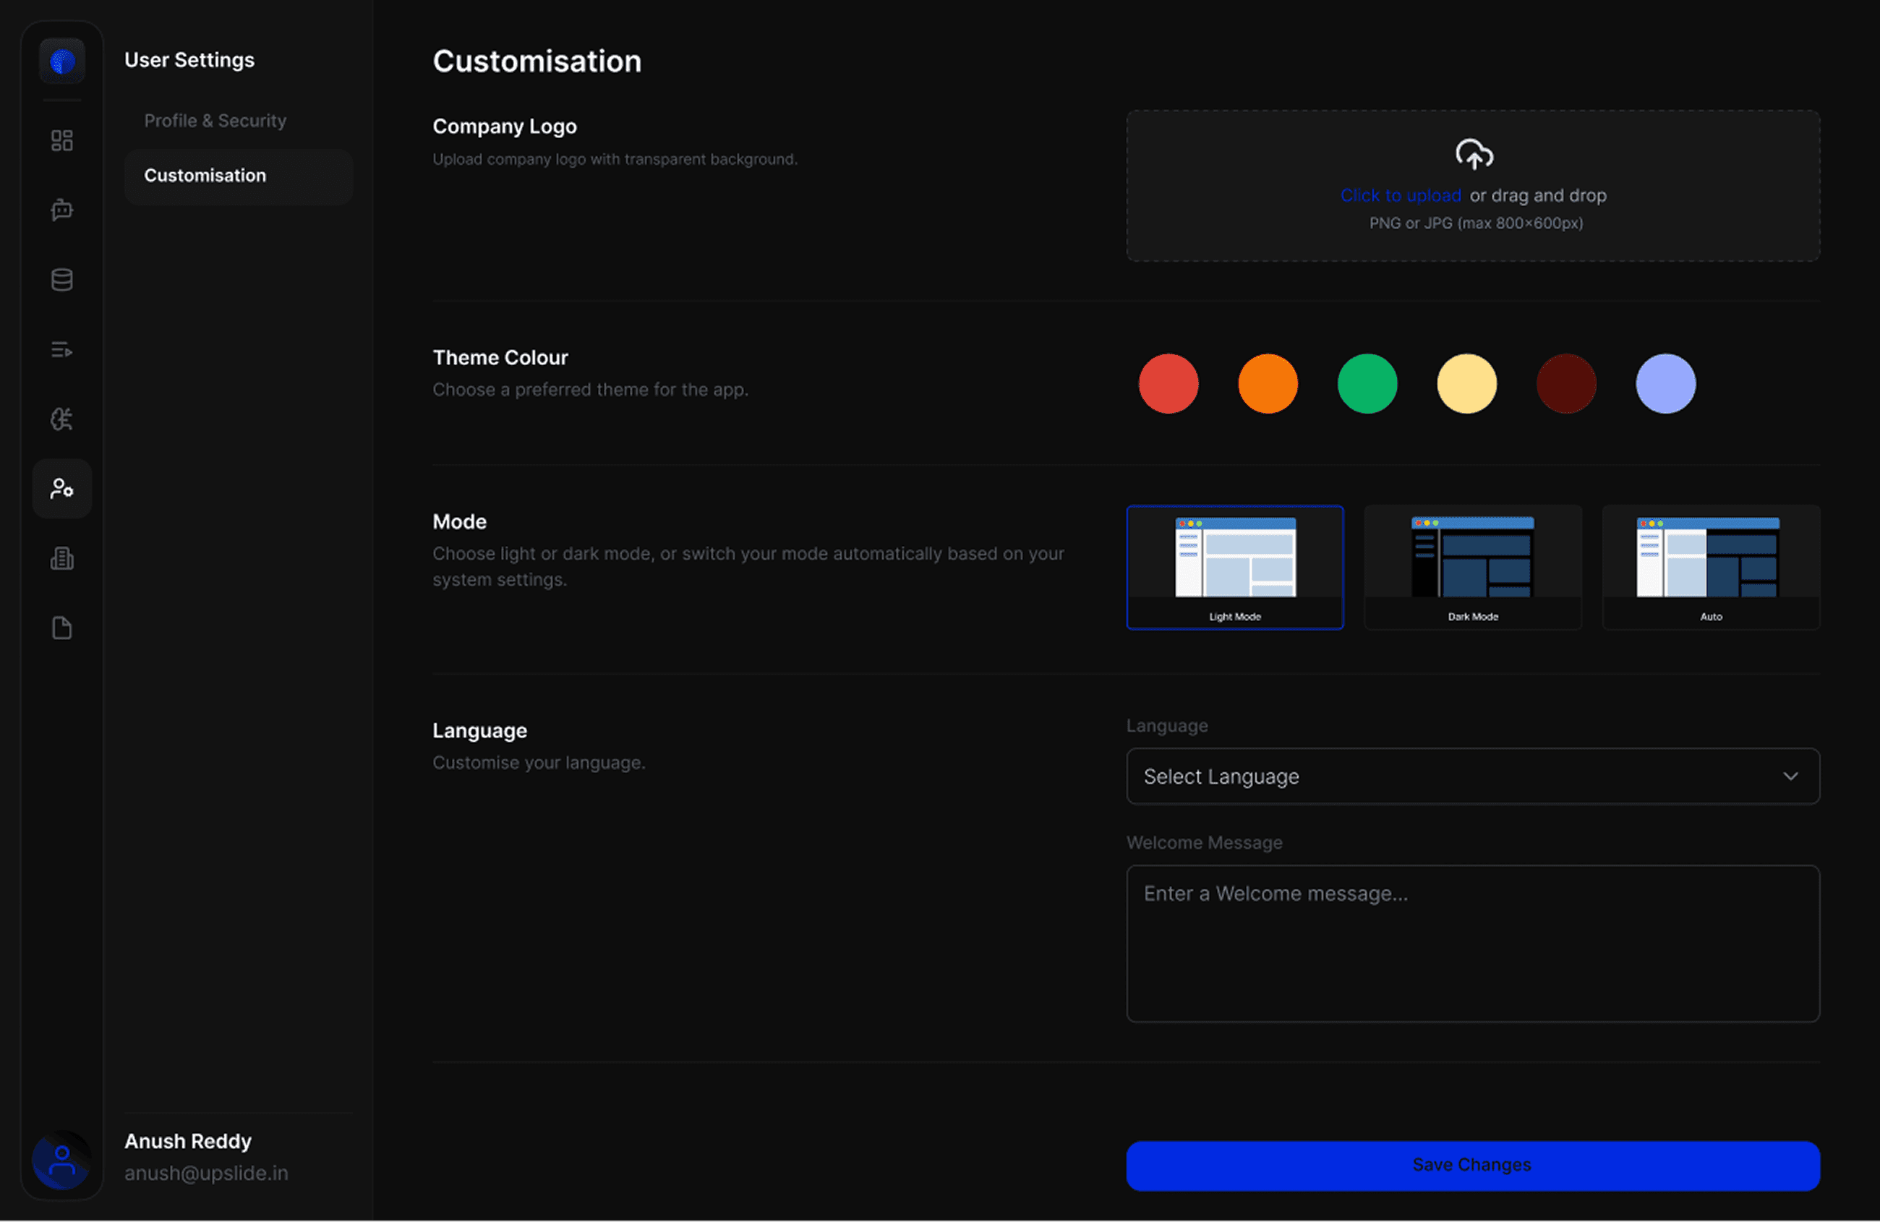1880x1222 pixels.
Task: Open the dashboard grid icon in sidebar
Action: pyautogui.click(x=61, y=140)
